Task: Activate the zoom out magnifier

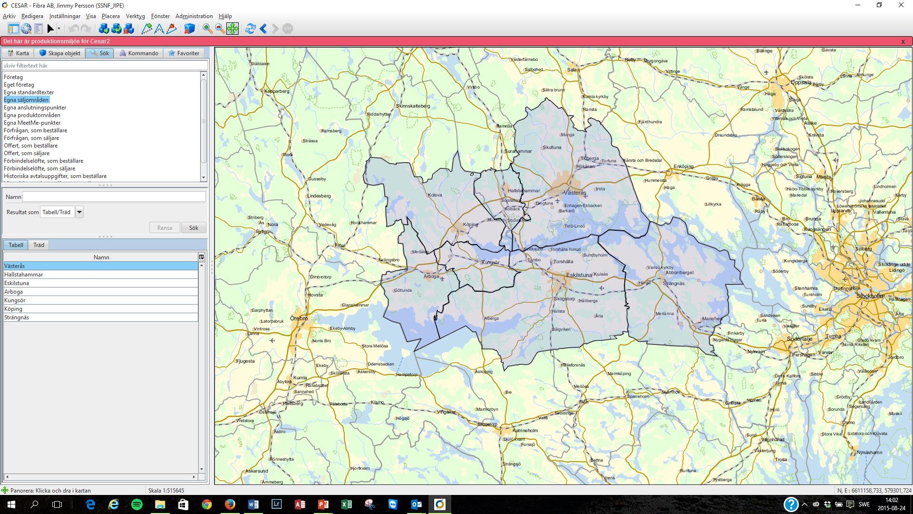Action: tap(220, 29)
